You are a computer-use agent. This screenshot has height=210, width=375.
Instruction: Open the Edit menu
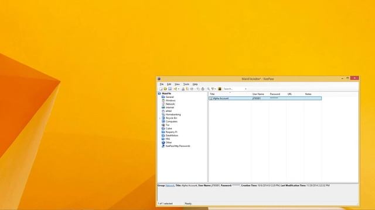(169, 84)
